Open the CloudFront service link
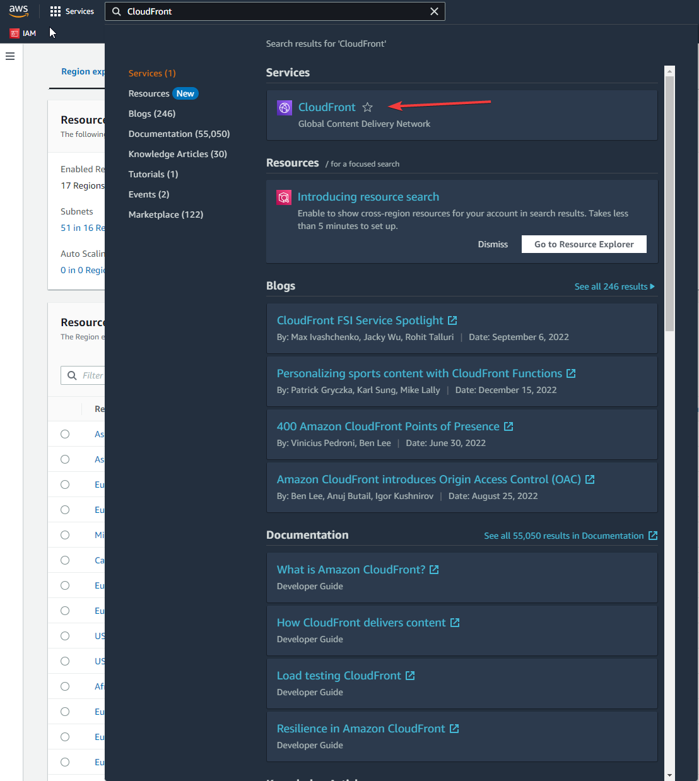The image size is (699, 781). pyautogui.click(x=327, y=107)
